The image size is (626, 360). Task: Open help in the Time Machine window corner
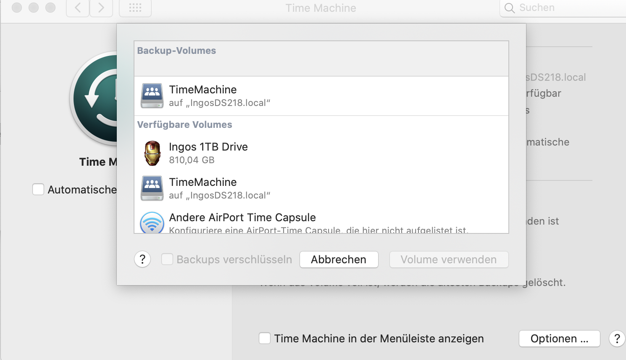pos(617,339)
